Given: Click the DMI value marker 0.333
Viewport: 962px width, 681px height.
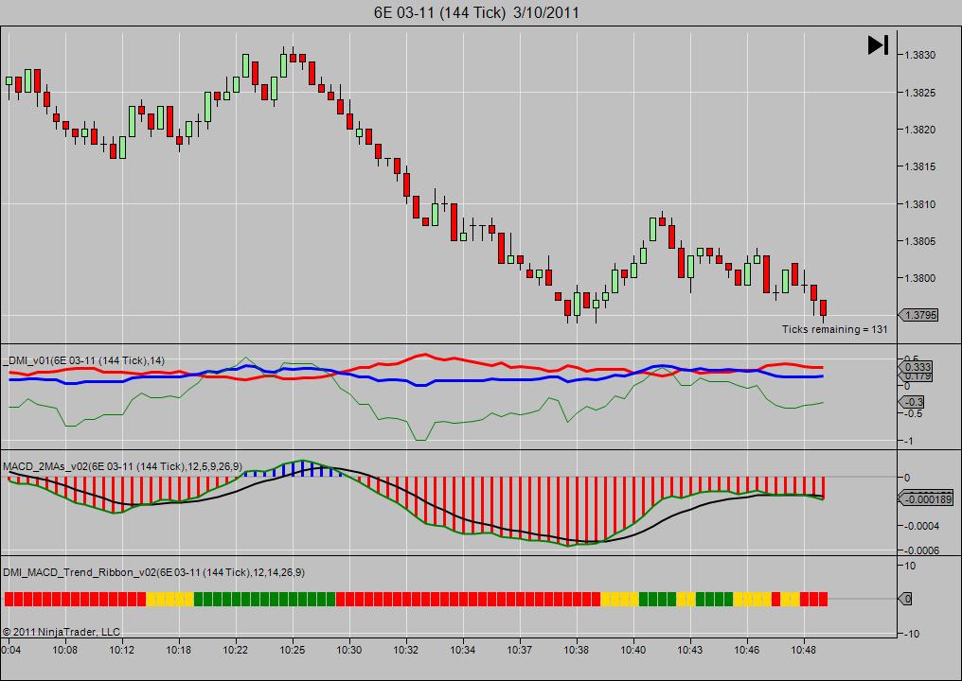Looking at the screenshot, I should tap(916, 367).
